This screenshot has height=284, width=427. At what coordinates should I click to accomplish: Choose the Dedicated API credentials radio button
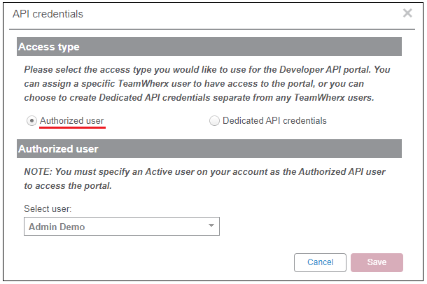coord(214,120)
